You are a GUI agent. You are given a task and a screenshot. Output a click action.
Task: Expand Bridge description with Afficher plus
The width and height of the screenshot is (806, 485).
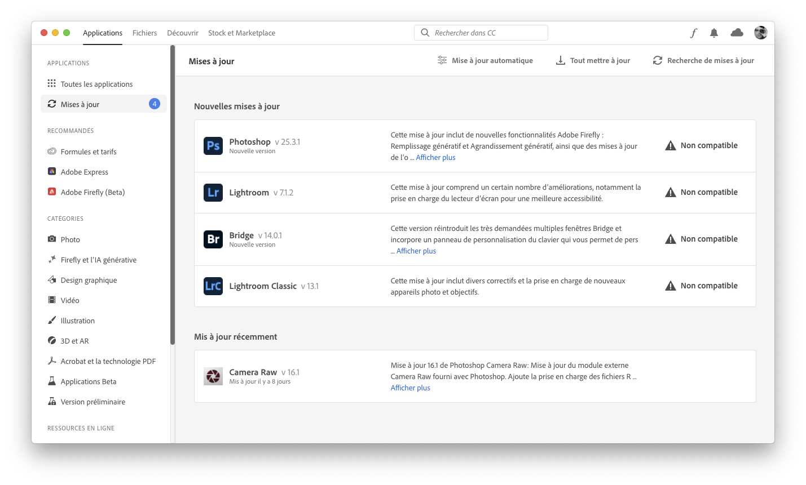(416, 251)
